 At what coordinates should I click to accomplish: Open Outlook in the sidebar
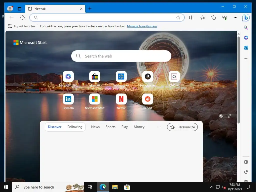point(246,48)
